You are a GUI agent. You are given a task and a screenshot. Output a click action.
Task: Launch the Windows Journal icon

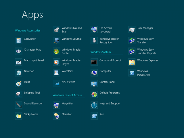[x=56, y=41]
